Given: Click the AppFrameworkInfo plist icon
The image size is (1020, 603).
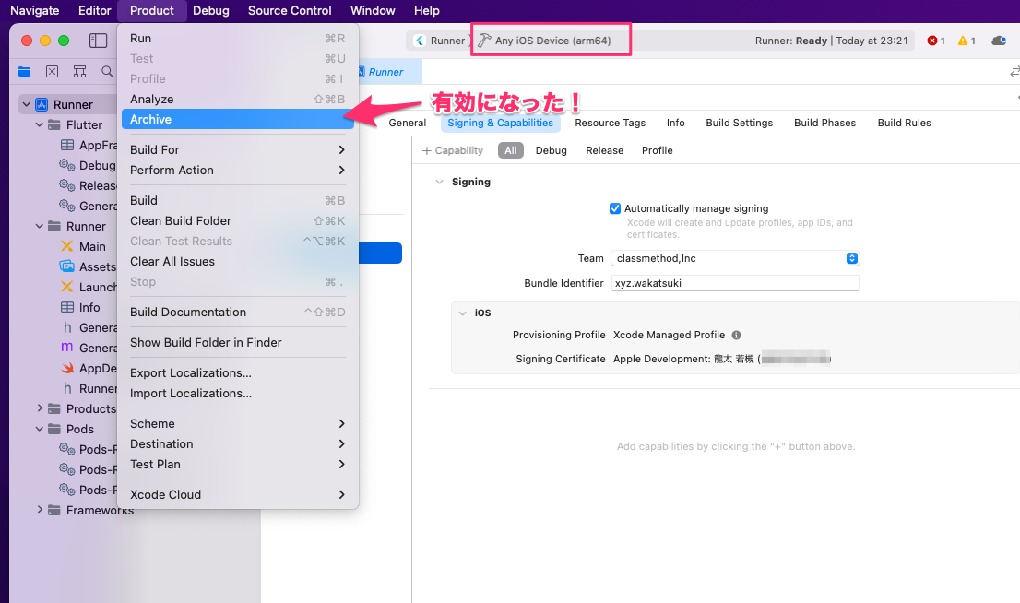Looking at the screenshot, I should coord(67,145).
